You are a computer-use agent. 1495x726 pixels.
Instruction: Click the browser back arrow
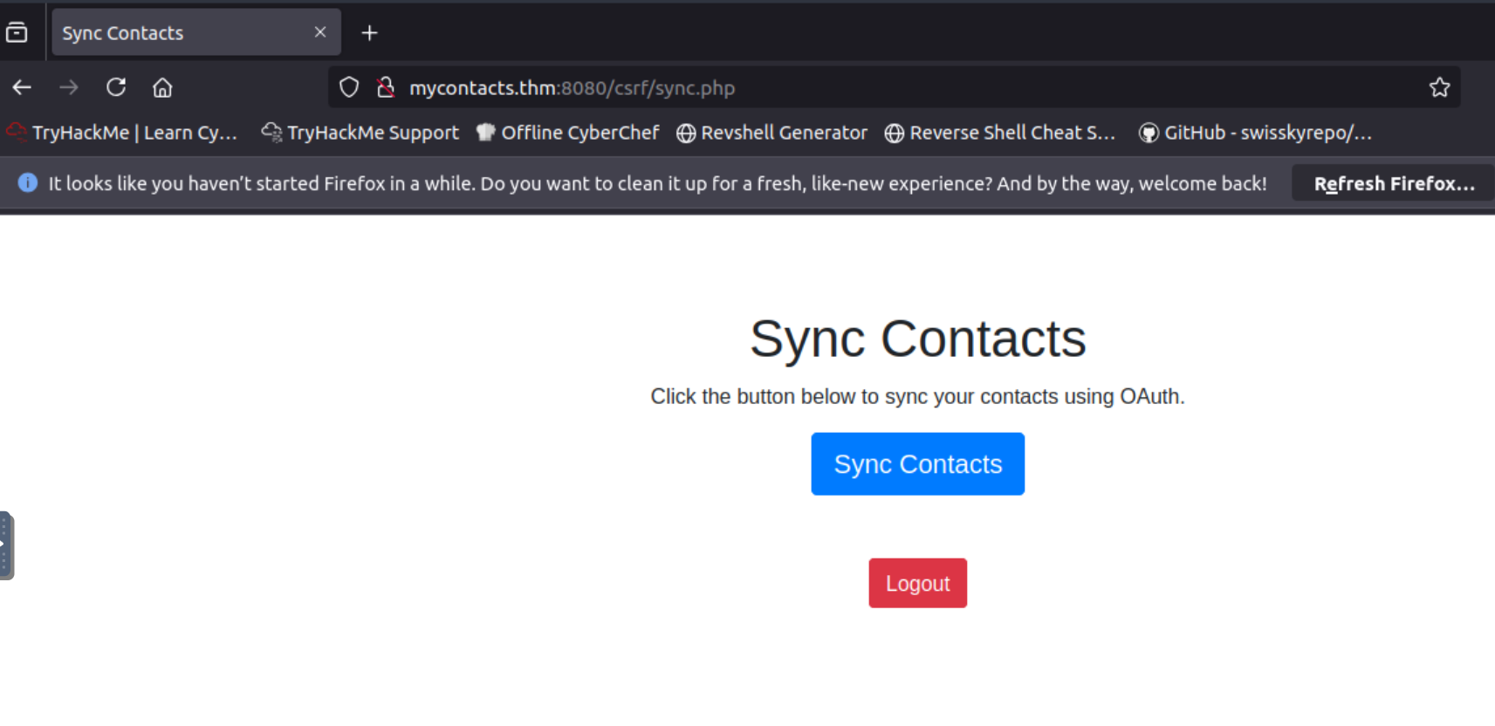click(x=22, y=87)
